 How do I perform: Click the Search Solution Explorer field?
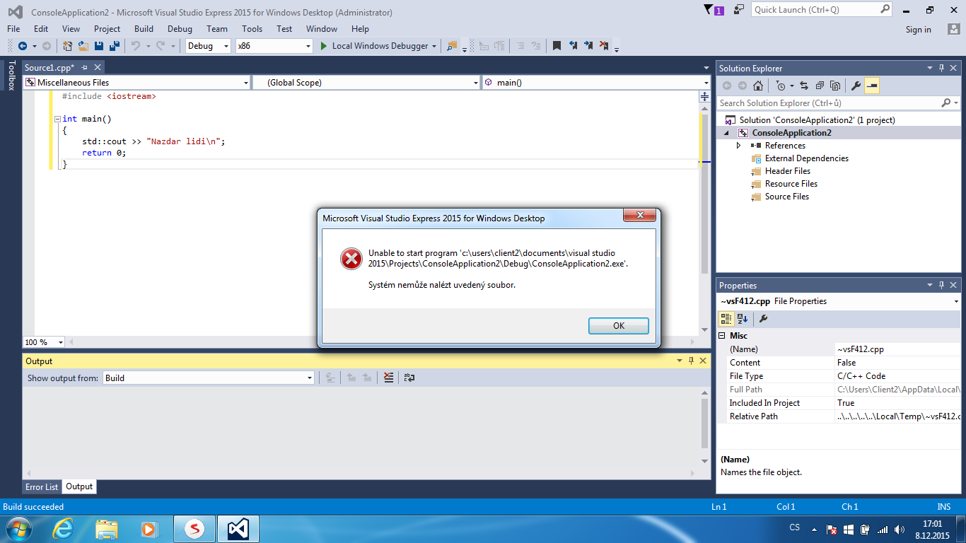point(827,103)
